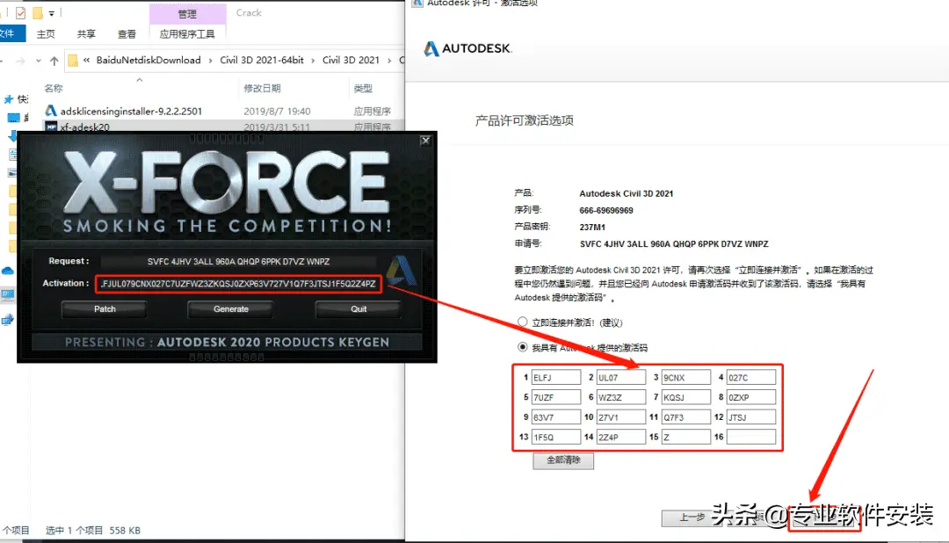Select the adsklicensinginstaller-9.2.2.2501 file name
Screen dimensions: 949x543
tap(131, 112)
